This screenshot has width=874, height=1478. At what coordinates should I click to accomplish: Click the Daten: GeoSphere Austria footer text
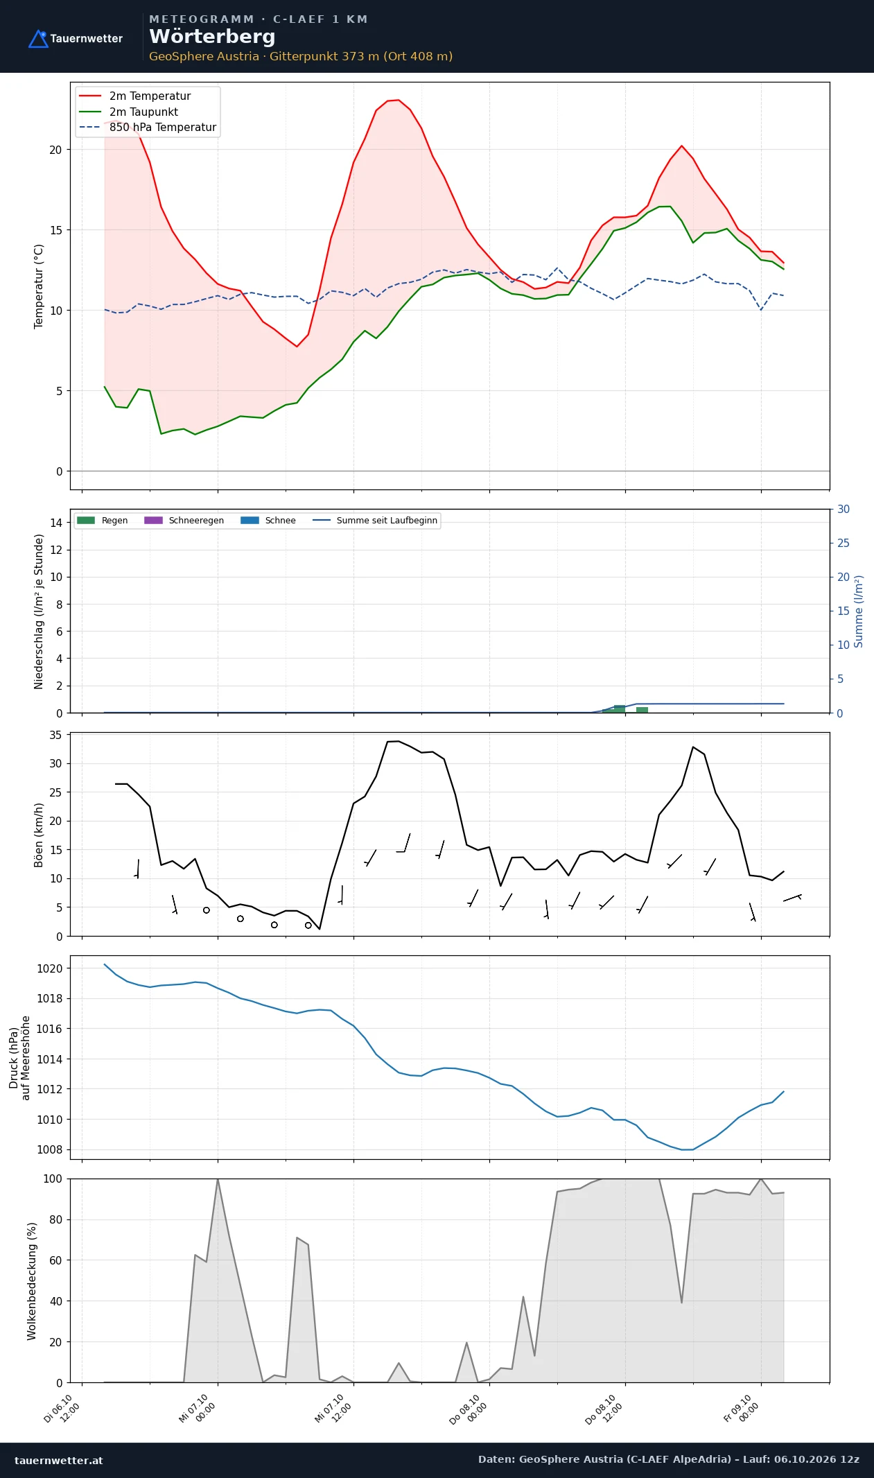tap(669, 1459)
